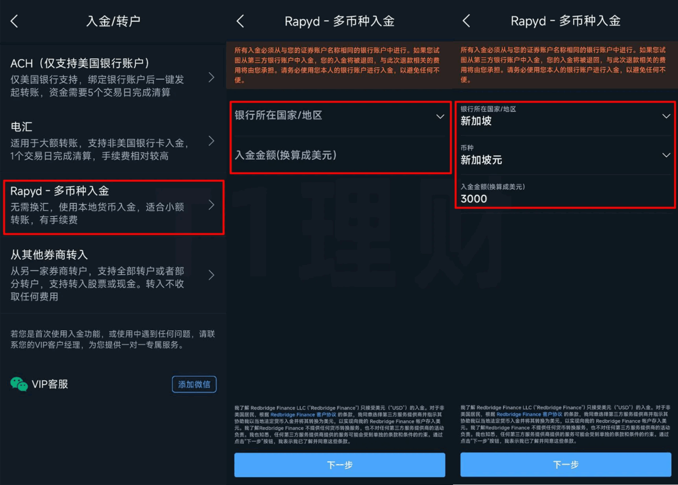Tap chevron for Rapyd - 多币种入金

211,205
